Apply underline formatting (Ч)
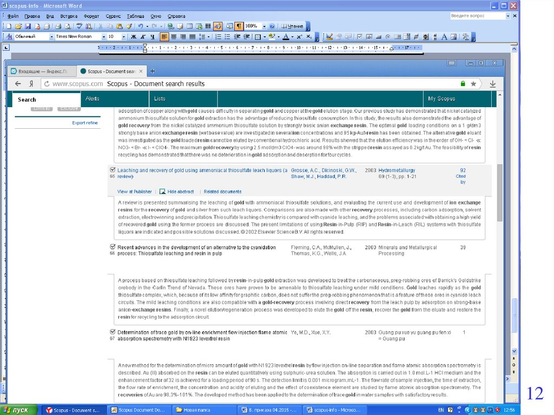The height and width of the screenshot is (415, 554). (153, 36)
